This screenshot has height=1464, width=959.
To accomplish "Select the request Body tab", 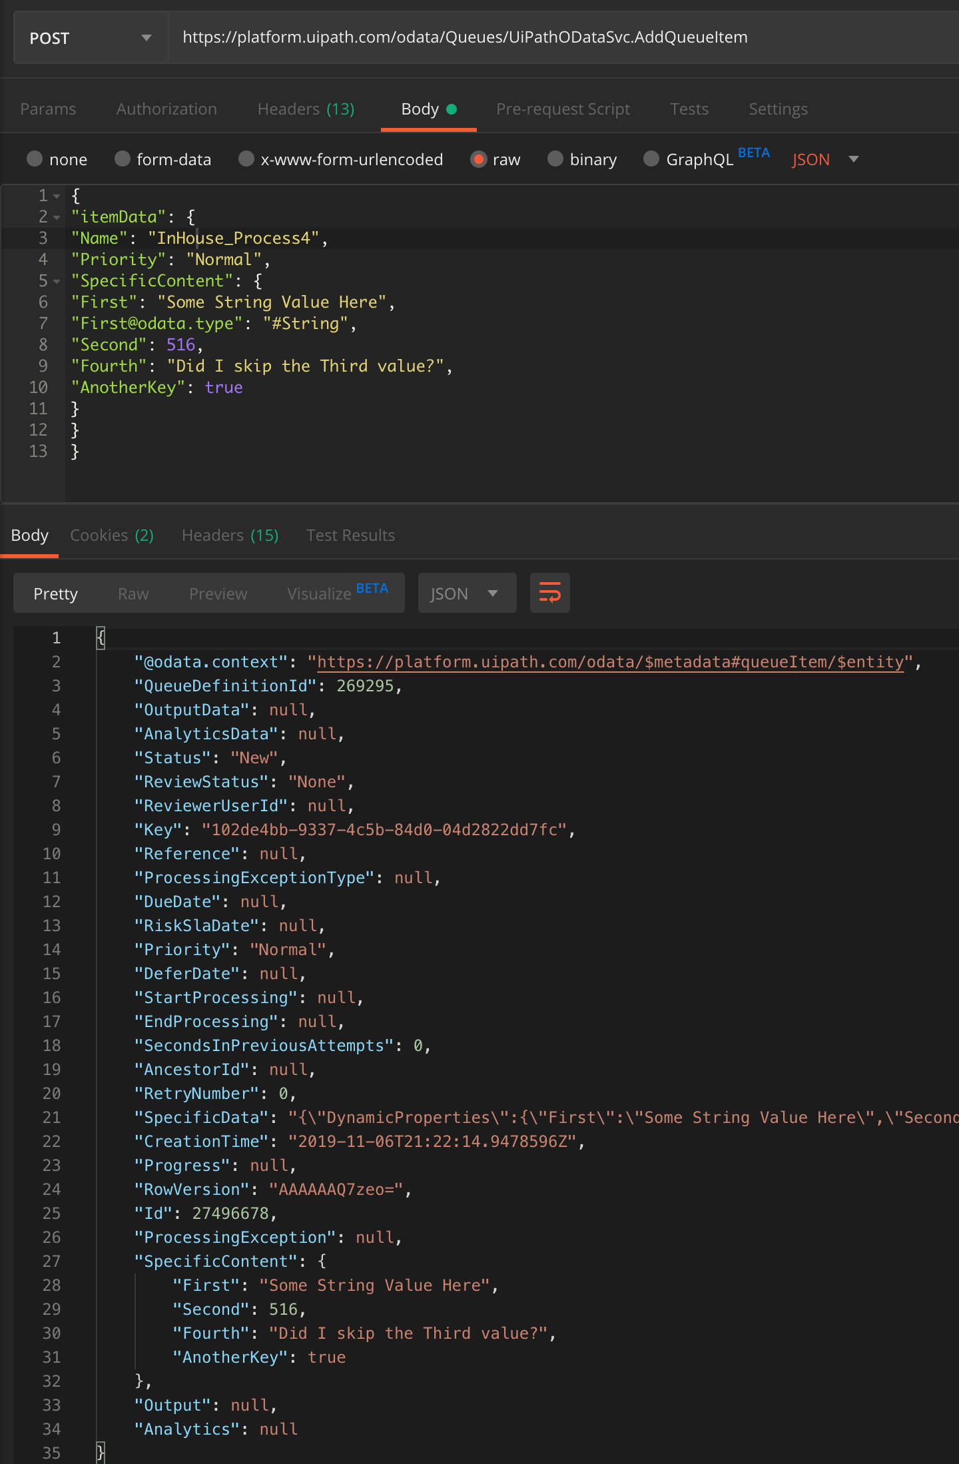I will 428,109.
